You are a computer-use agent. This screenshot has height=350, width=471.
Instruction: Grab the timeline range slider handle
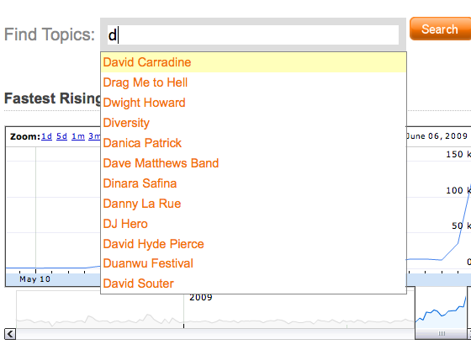tap(442, 333)
